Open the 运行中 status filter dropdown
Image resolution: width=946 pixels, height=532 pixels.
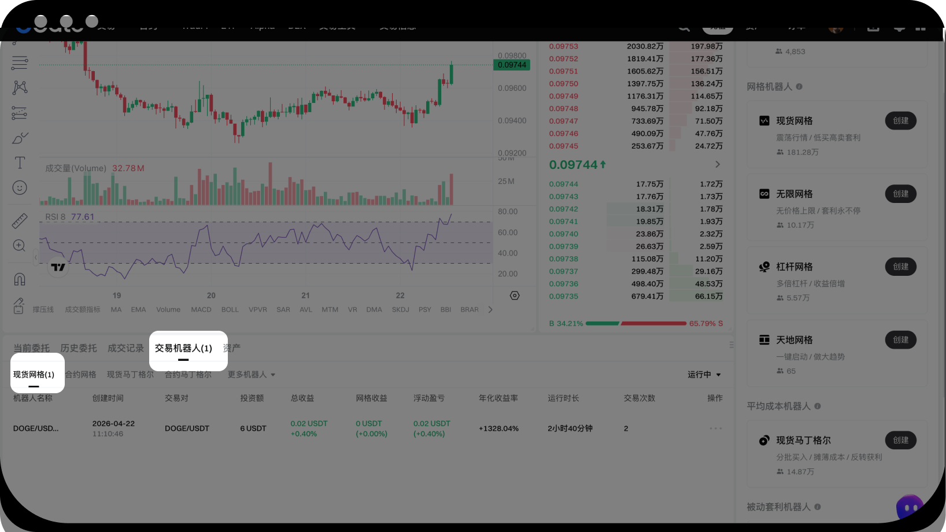pyautogui.click(x=704, y=375)
